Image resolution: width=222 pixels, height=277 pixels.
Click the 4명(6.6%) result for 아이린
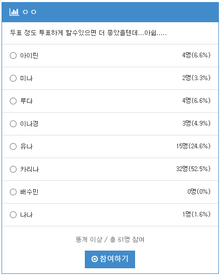pos(196,55)
